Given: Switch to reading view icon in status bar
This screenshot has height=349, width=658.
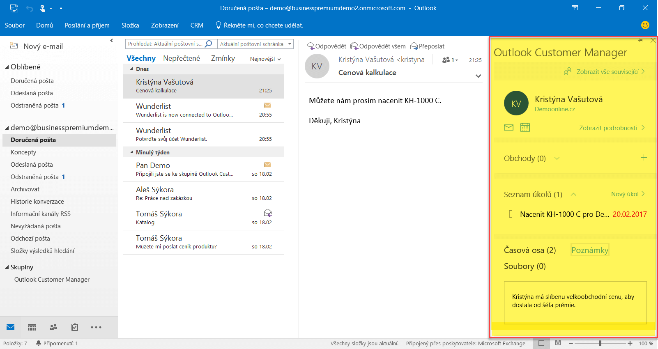Looking at the screenshot, I should [x=558, y=343].
